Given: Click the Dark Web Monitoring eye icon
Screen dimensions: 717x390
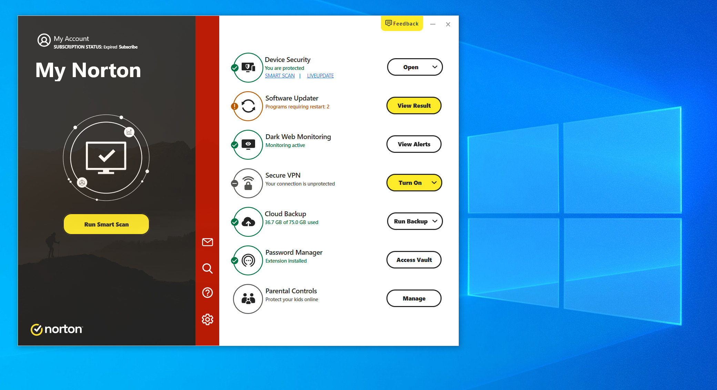Looking at the screenshot, I should coord(248,145).
